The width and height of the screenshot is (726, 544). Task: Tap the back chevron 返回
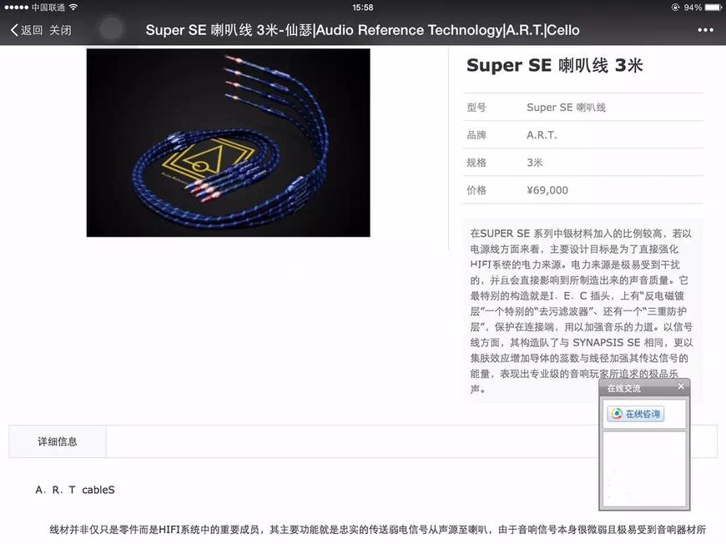tap(27, 30)
